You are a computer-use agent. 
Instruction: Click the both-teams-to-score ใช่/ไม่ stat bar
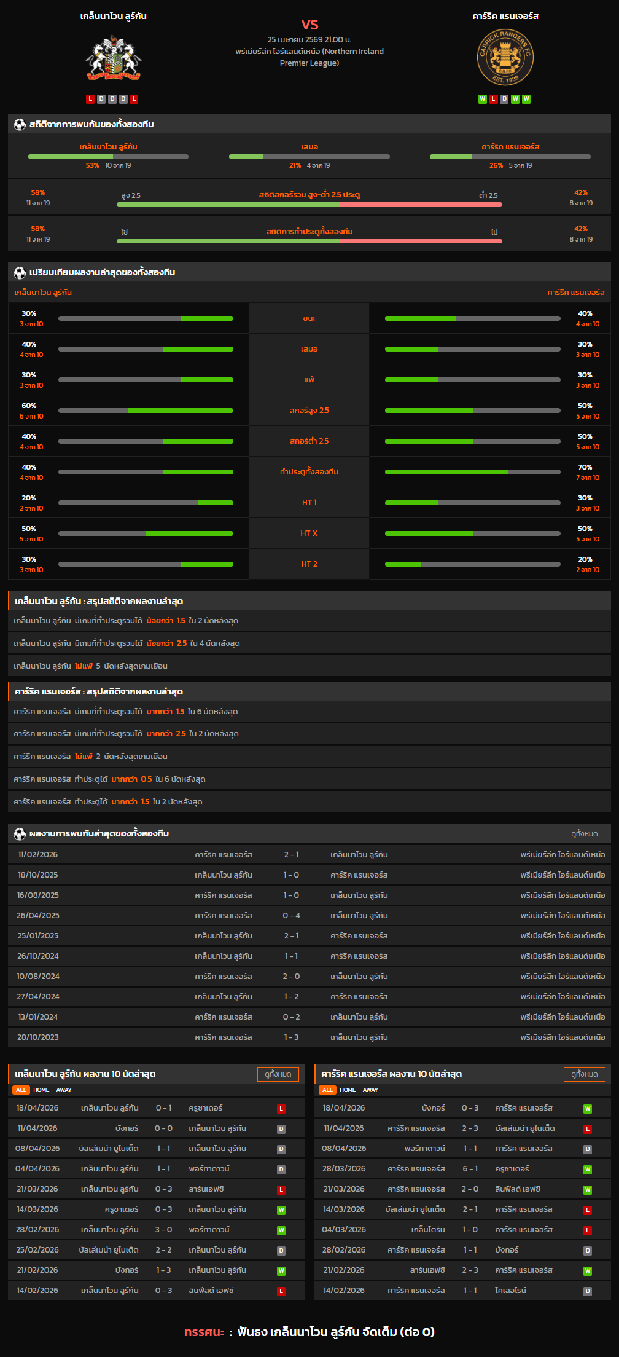coord(309,241)
